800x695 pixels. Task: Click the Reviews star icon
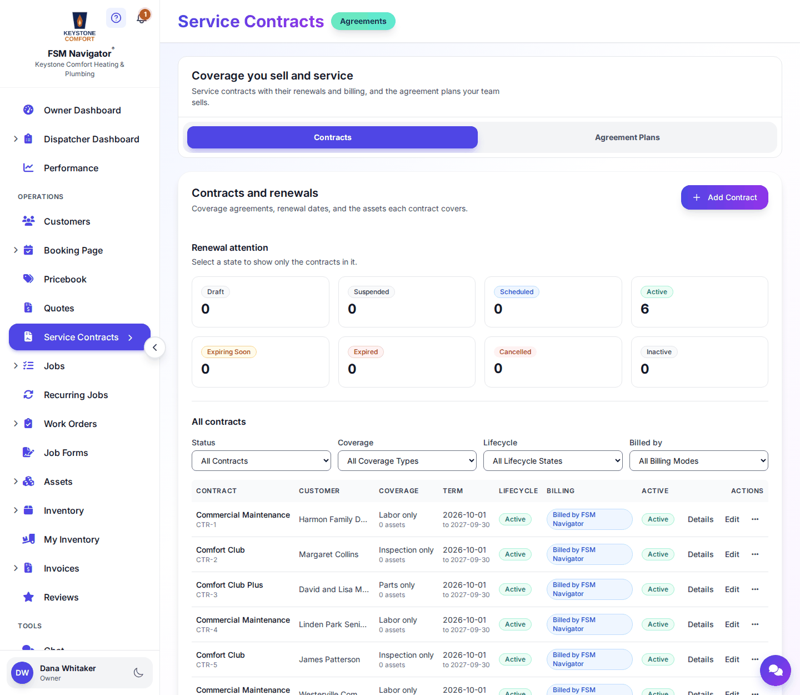click(x=28, y=597)
